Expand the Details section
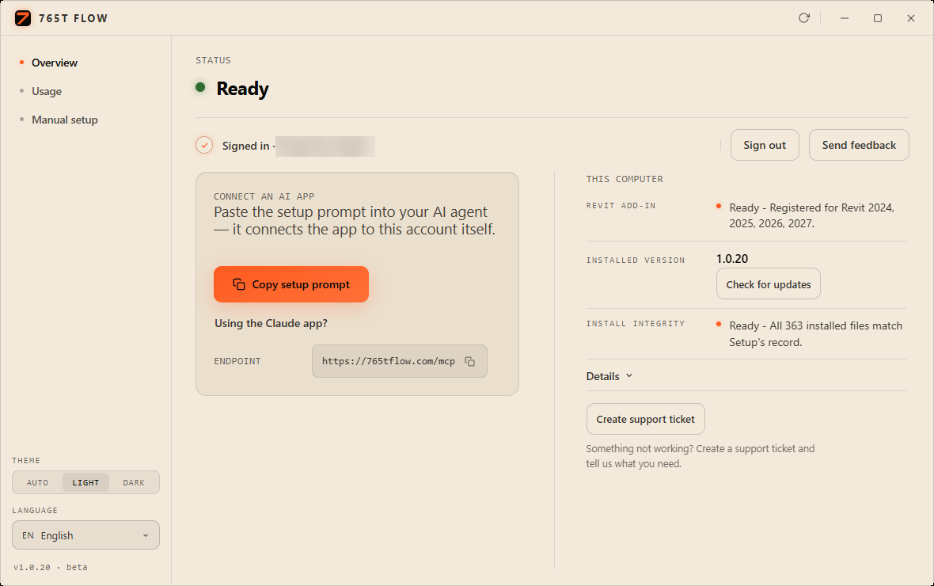The width and height of the screenshot is (934, 586). [x=609, y=376]
